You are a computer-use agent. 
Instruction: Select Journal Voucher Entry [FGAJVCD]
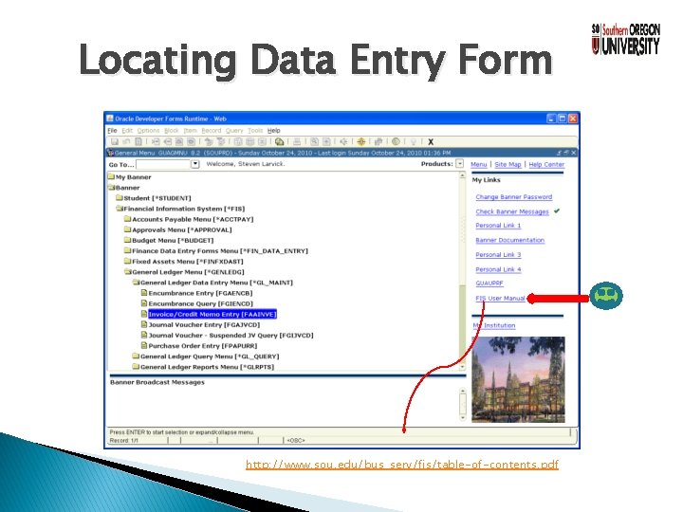[204, 325]
